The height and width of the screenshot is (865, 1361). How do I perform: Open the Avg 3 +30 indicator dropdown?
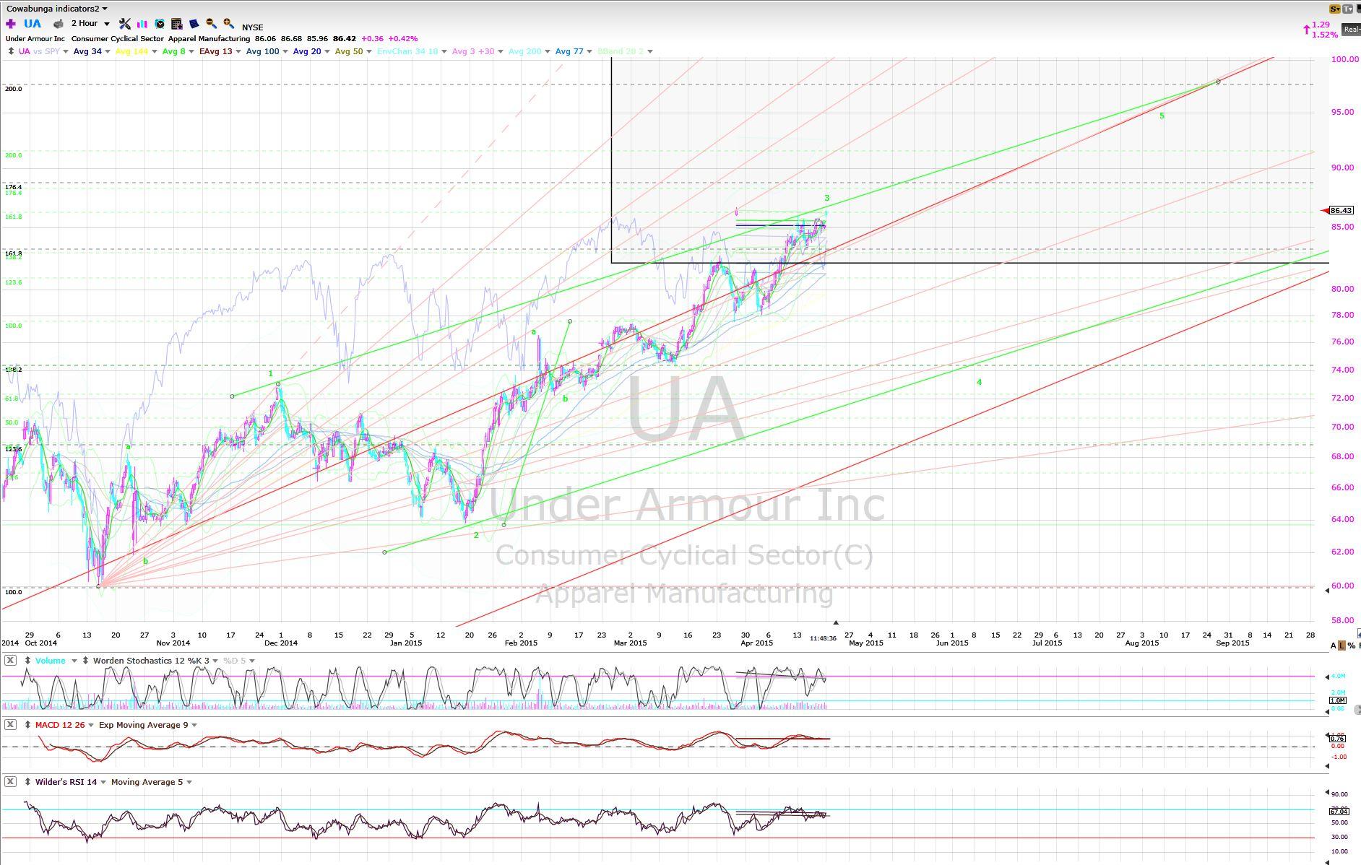501,51
